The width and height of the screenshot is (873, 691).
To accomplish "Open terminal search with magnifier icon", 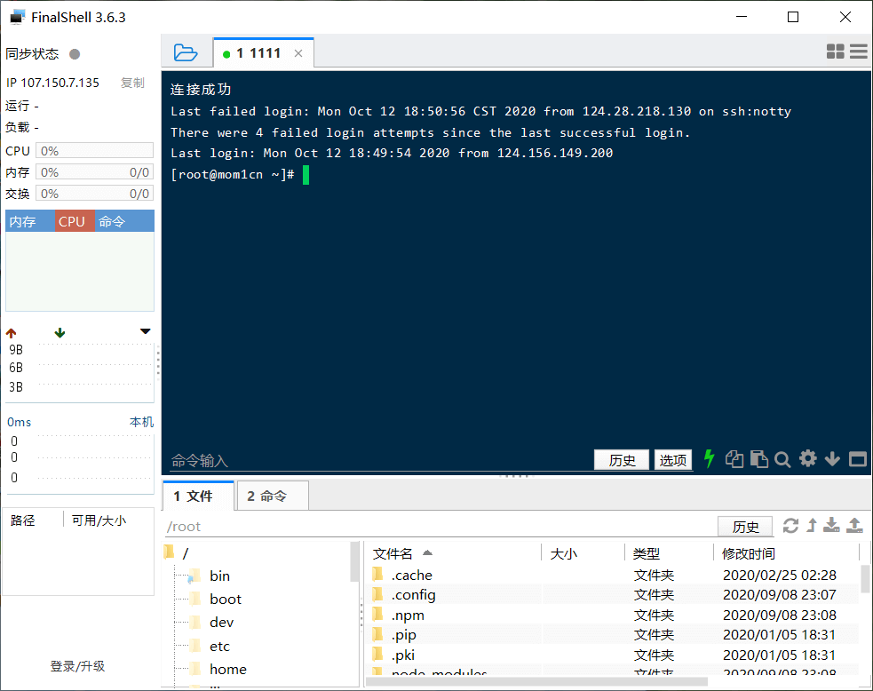I will [x=782, y=459].
